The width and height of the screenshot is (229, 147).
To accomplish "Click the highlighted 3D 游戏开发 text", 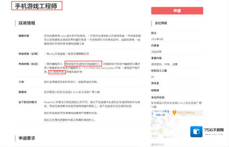I will pyautogui.click(x=57, y=72).
